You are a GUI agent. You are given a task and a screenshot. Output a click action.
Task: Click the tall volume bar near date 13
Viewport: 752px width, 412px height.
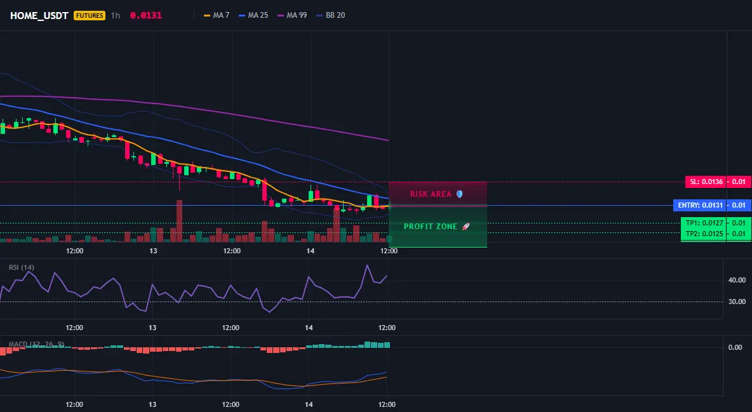(179, 221)
